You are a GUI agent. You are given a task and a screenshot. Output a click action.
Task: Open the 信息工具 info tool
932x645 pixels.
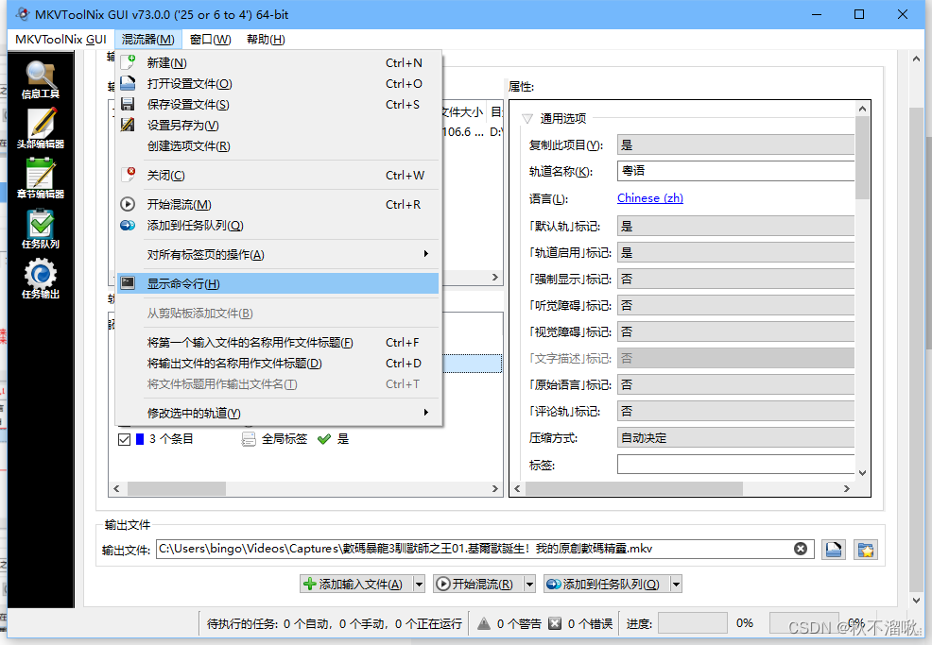(41, 79)
